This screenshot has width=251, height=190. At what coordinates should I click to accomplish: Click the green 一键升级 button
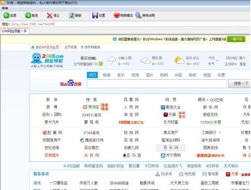click(236, 39)
